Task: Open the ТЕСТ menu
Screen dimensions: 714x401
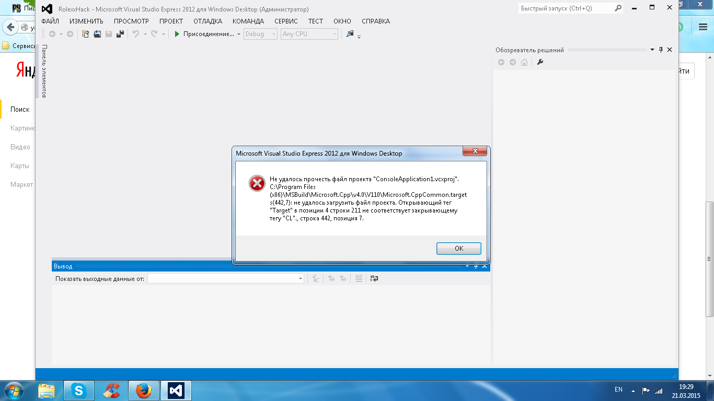Action: tap(316, 21)
